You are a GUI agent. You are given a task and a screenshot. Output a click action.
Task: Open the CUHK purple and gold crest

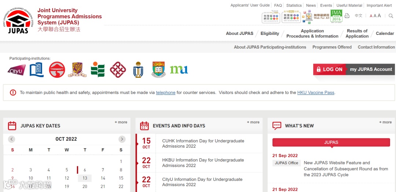(77, 70)
